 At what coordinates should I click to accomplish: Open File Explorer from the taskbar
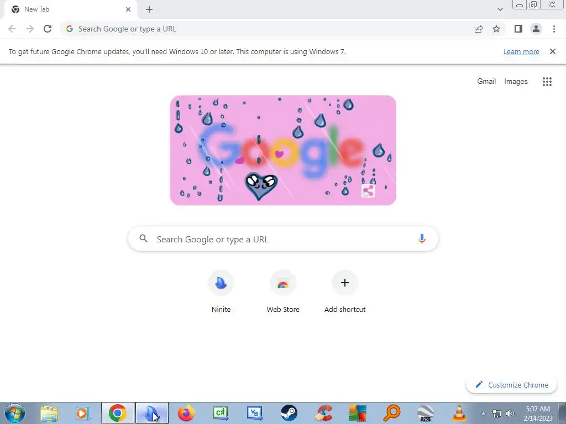[x=49, y=413]
